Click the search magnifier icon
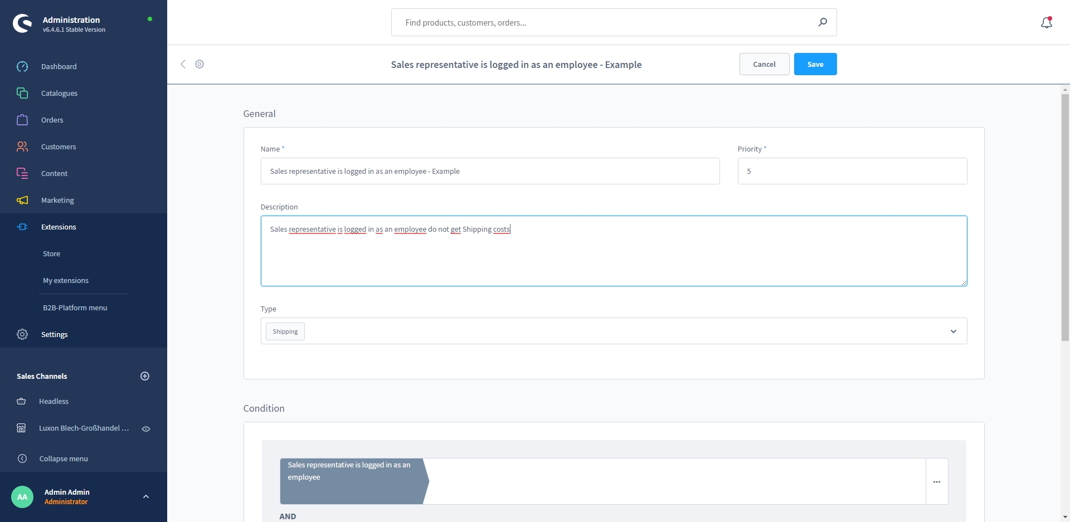Screen dimensions: 1070x522 click(823, 22)
